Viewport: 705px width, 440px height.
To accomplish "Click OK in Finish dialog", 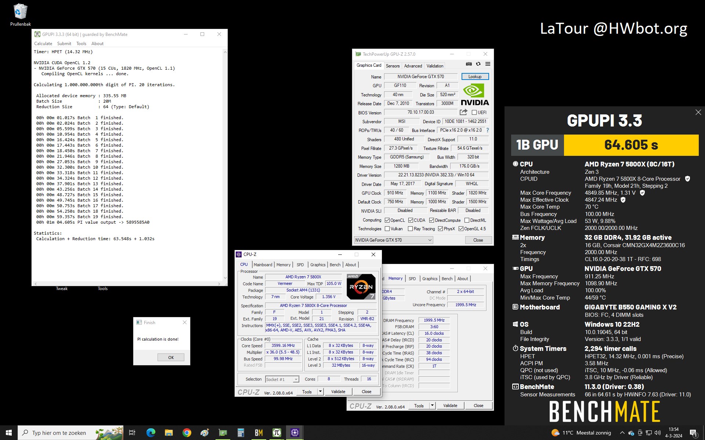I will [x=171, y=357].
